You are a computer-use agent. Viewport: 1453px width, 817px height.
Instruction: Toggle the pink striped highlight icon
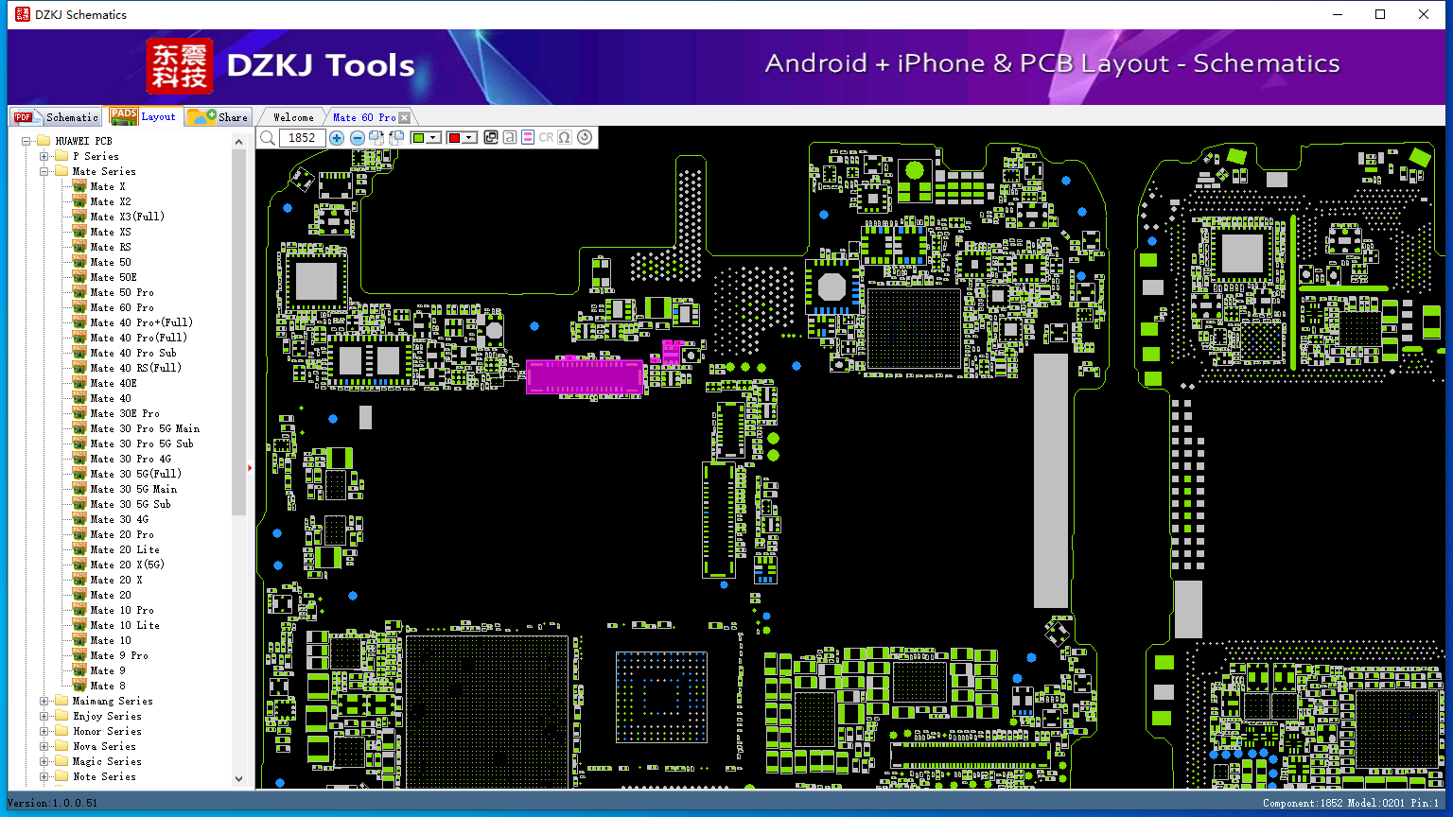(x=528, y=138)
